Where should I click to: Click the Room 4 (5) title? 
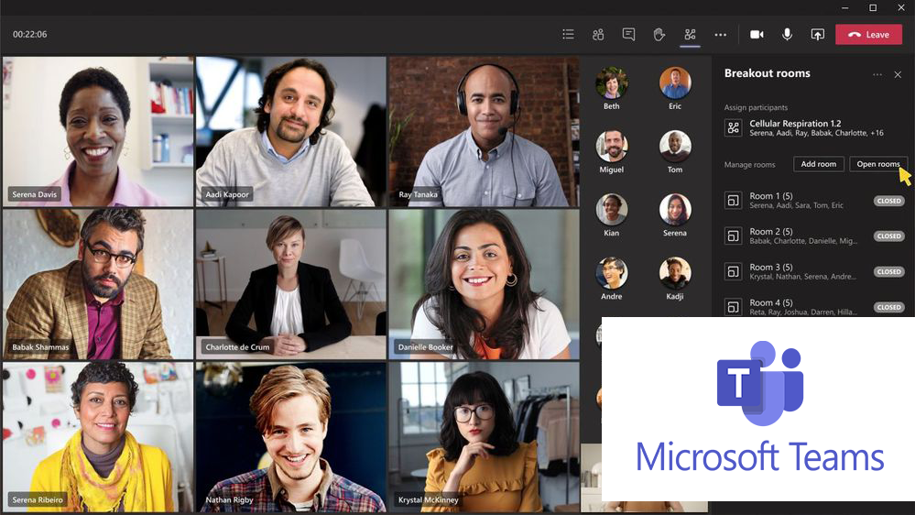pos(771,303)
